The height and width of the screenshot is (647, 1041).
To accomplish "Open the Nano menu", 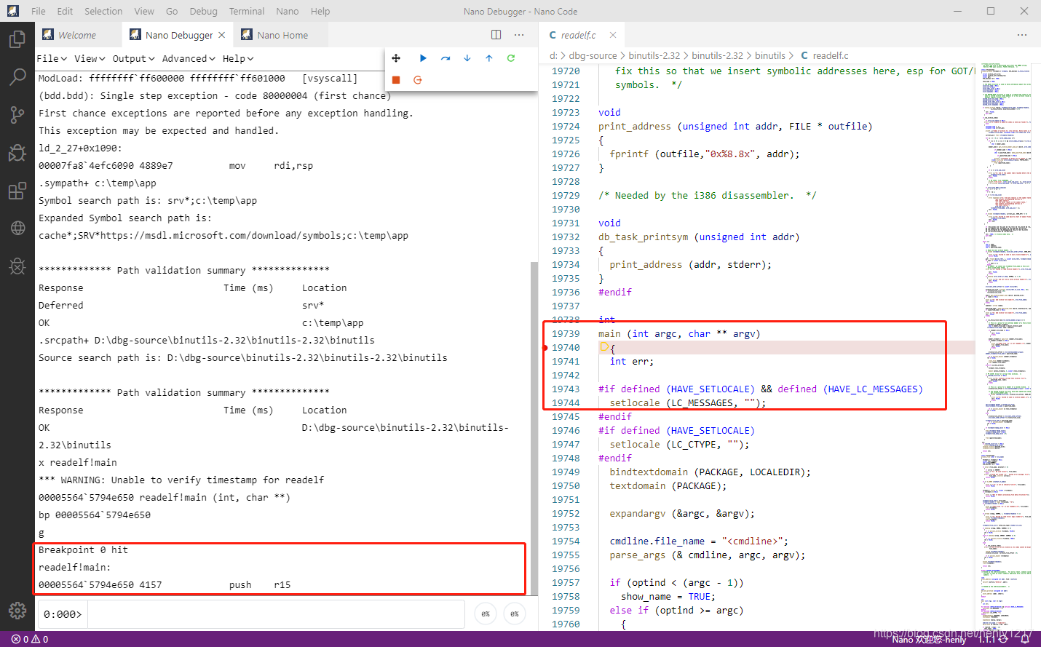I will coord(288,11).
